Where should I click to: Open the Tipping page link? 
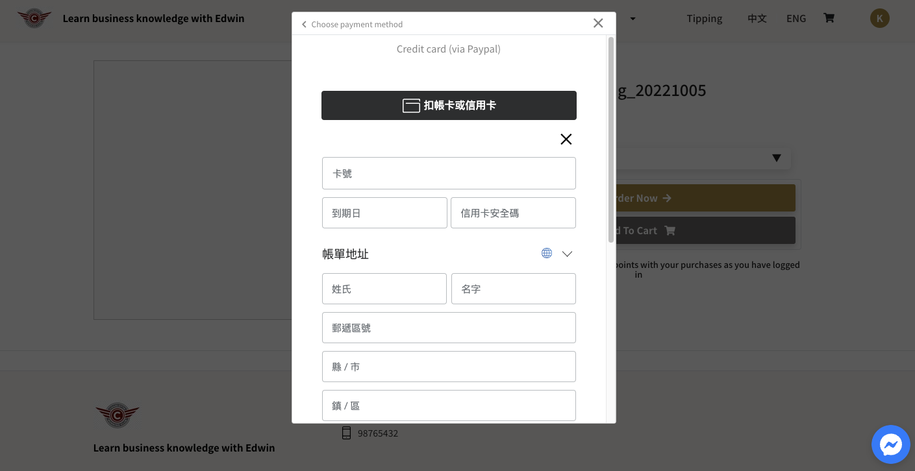(704, 18)
